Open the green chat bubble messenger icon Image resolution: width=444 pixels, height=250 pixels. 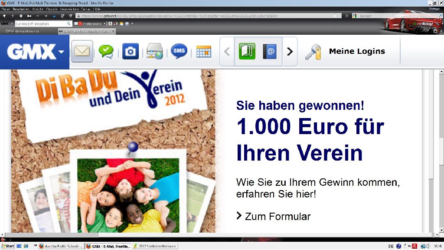pos(106,52)
